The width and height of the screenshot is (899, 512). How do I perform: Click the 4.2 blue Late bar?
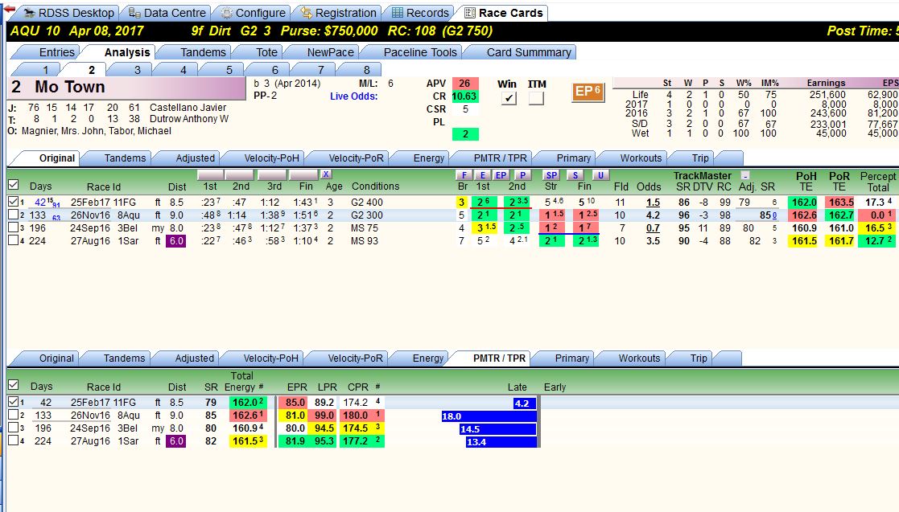(526, 403)
